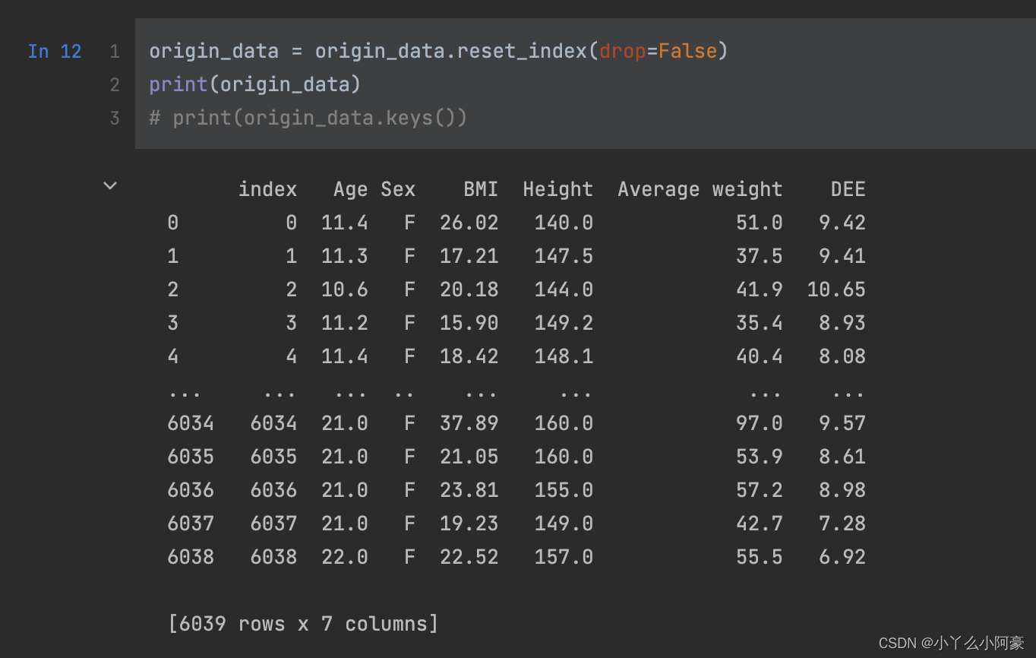
Task: Click the drop keyword argument
Action: click(x=622, y=51)
